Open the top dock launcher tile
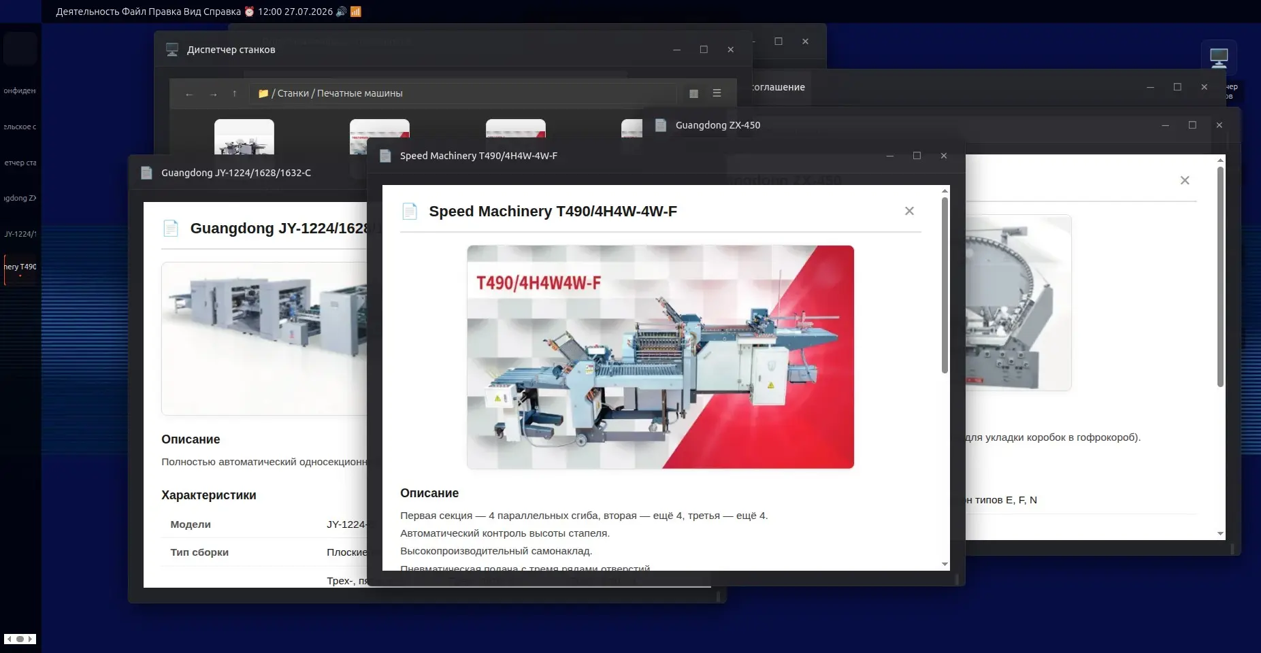Screen dimensions: 1261x653 coord(20,48)
